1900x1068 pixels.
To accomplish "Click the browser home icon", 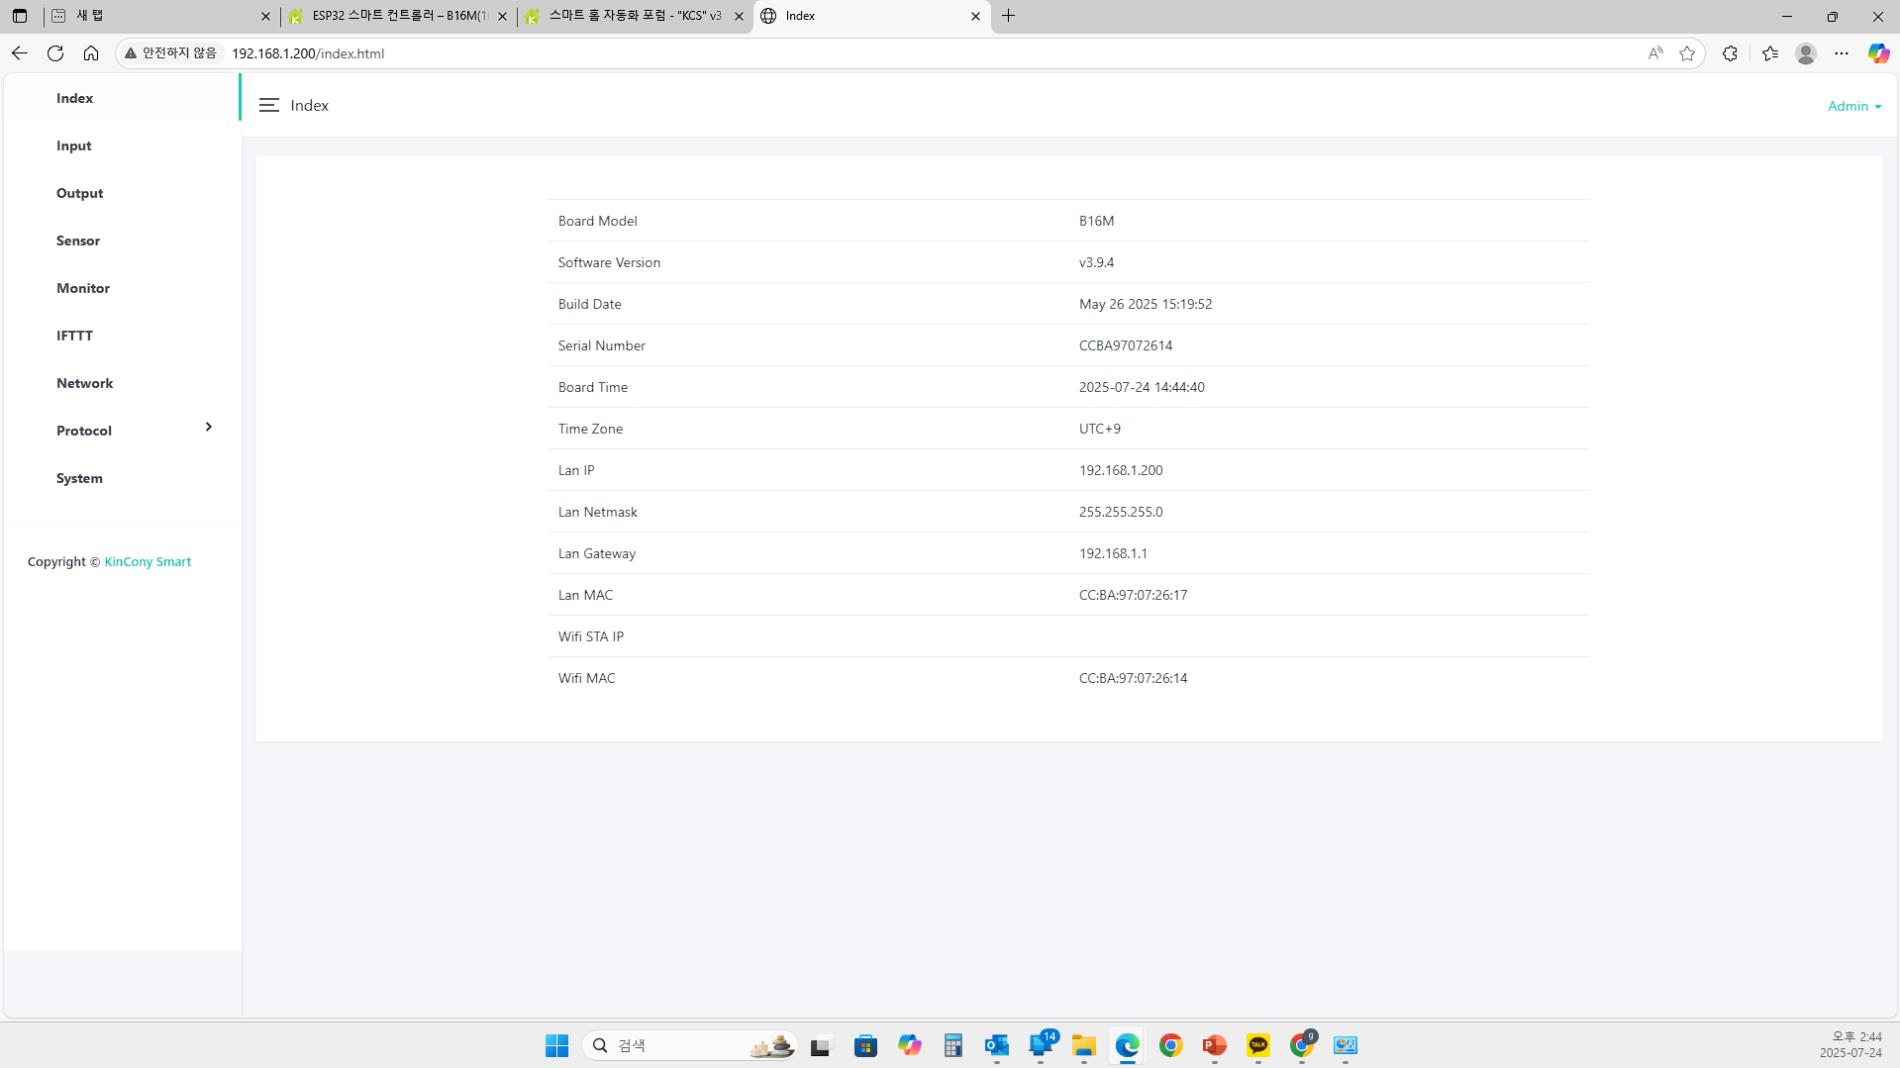I will coord(91,53).
